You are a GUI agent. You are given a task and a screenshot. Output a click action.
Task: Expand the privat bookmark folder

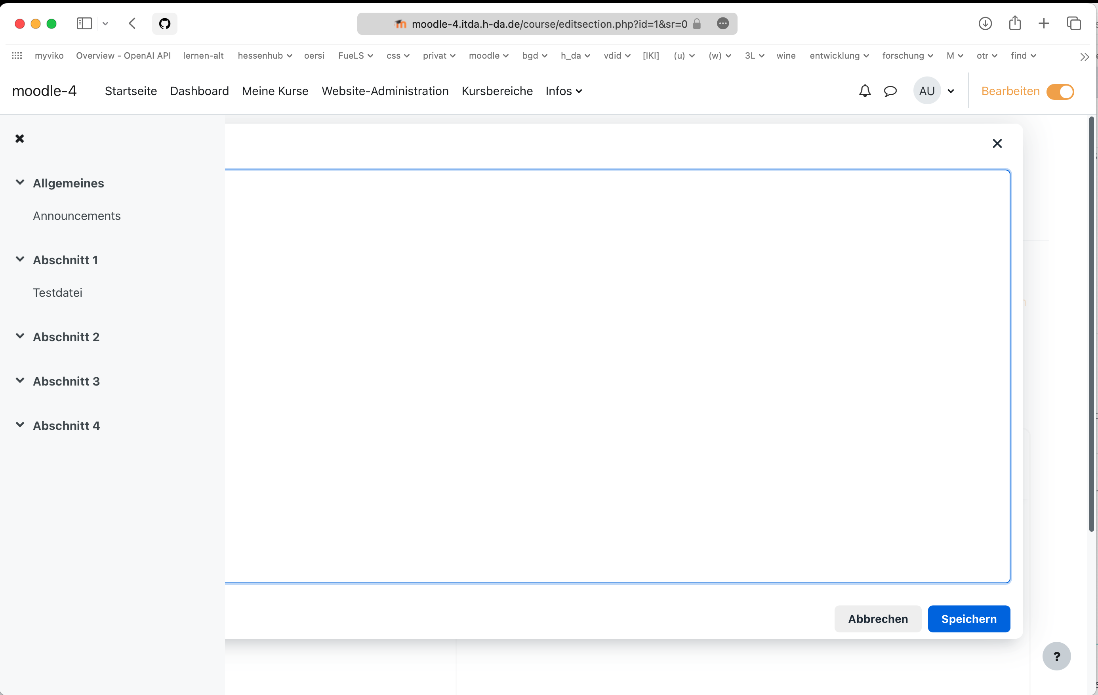click(x=439, y=55)
